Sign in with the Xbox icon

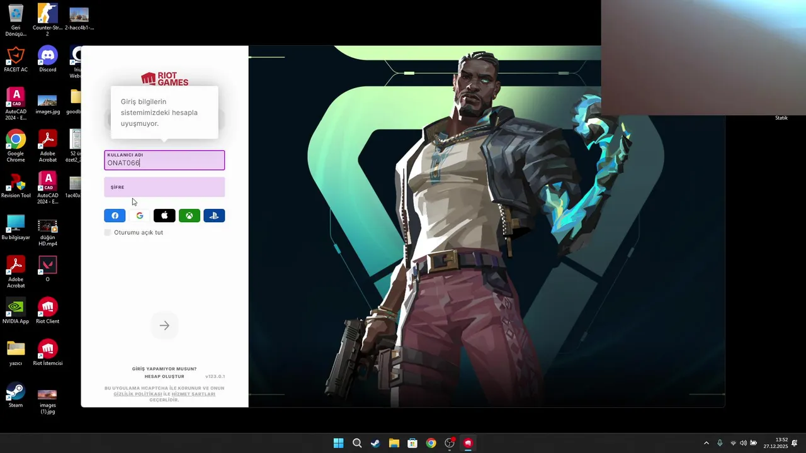(190, 216)
